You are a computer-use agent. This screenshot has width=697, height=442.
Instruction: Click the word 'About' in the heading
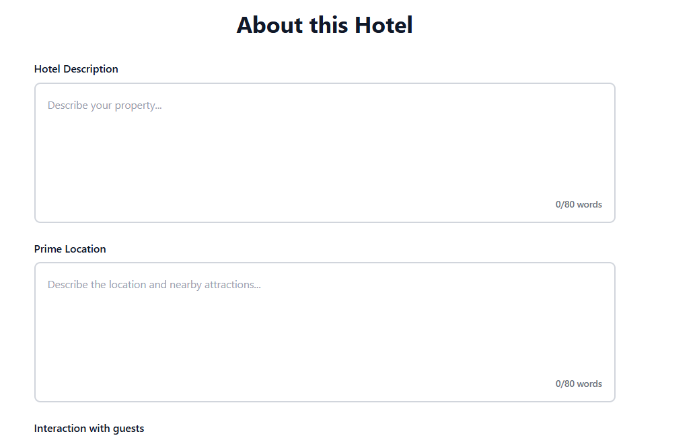pos(270,25)
